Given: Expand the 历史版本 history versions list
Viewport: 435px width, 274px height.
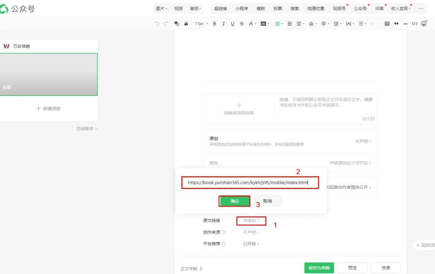Looking at the screenshot, I should coord(86,128).
